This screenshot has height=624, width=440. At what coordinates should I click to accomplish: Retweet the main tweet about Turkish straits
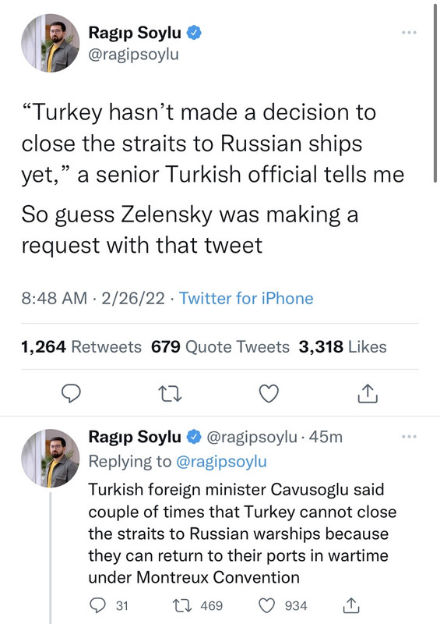[170, 394]
